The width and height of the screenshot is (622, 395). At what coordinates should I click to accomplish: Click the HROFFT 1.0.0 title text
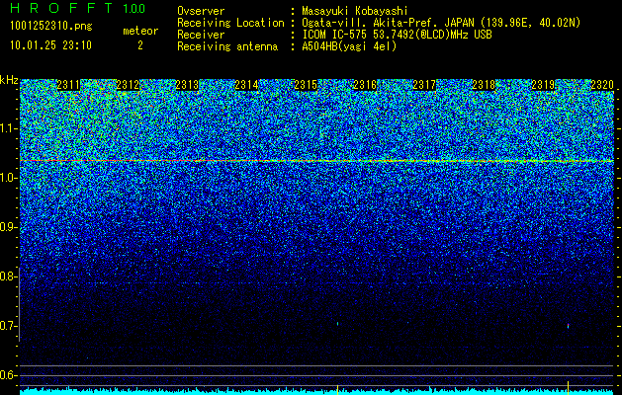click(x=77, y=8)
